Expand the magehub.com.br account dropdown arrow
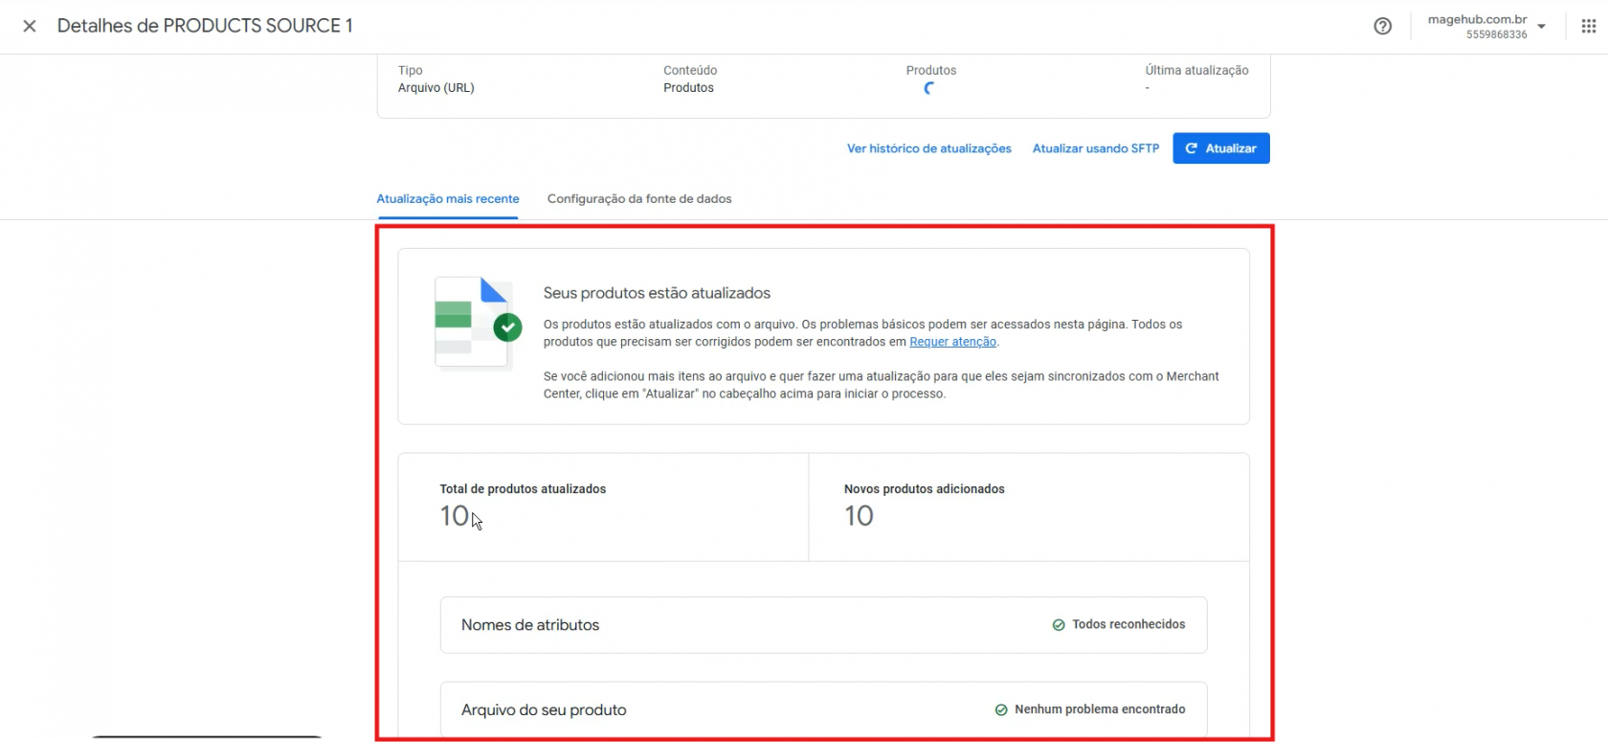 1541,27
